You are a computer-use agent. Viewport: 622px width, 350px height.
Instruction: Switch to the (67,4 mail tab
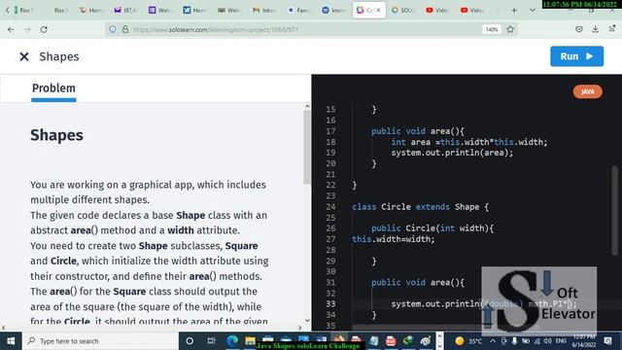point(125,11)
